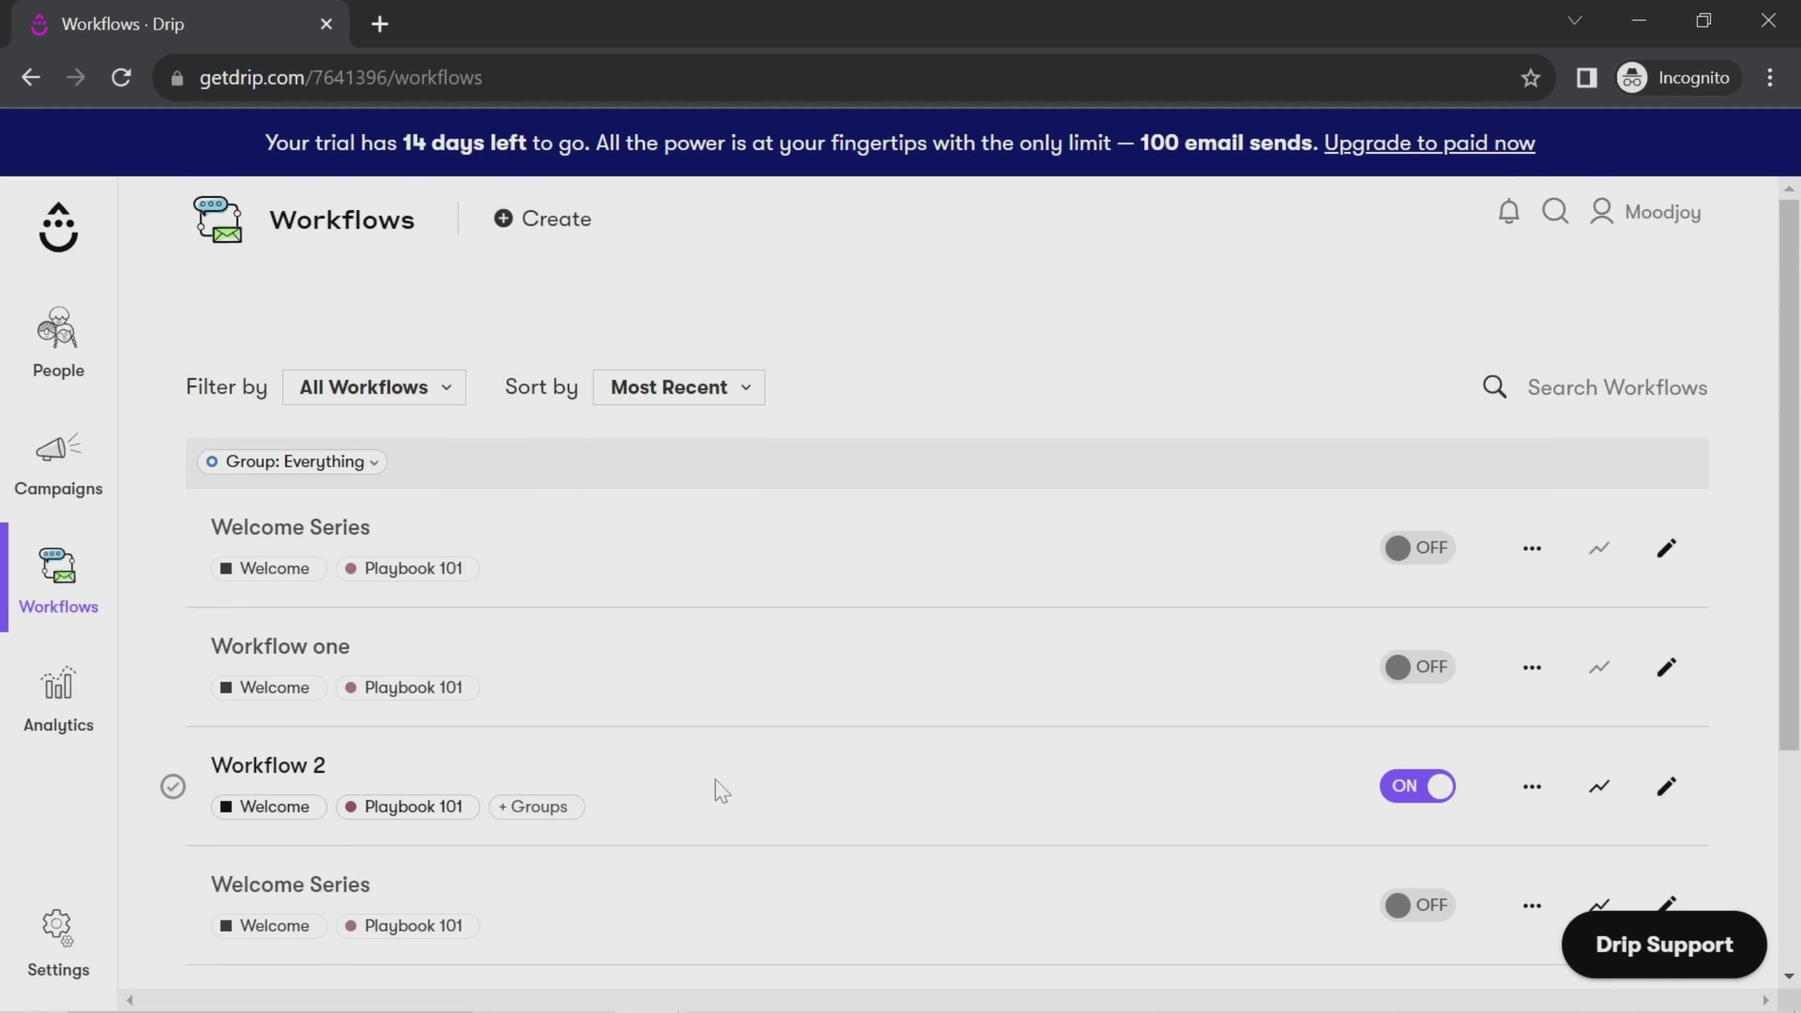
Task: Click the People navigation icon
Action: click(58, 340)
